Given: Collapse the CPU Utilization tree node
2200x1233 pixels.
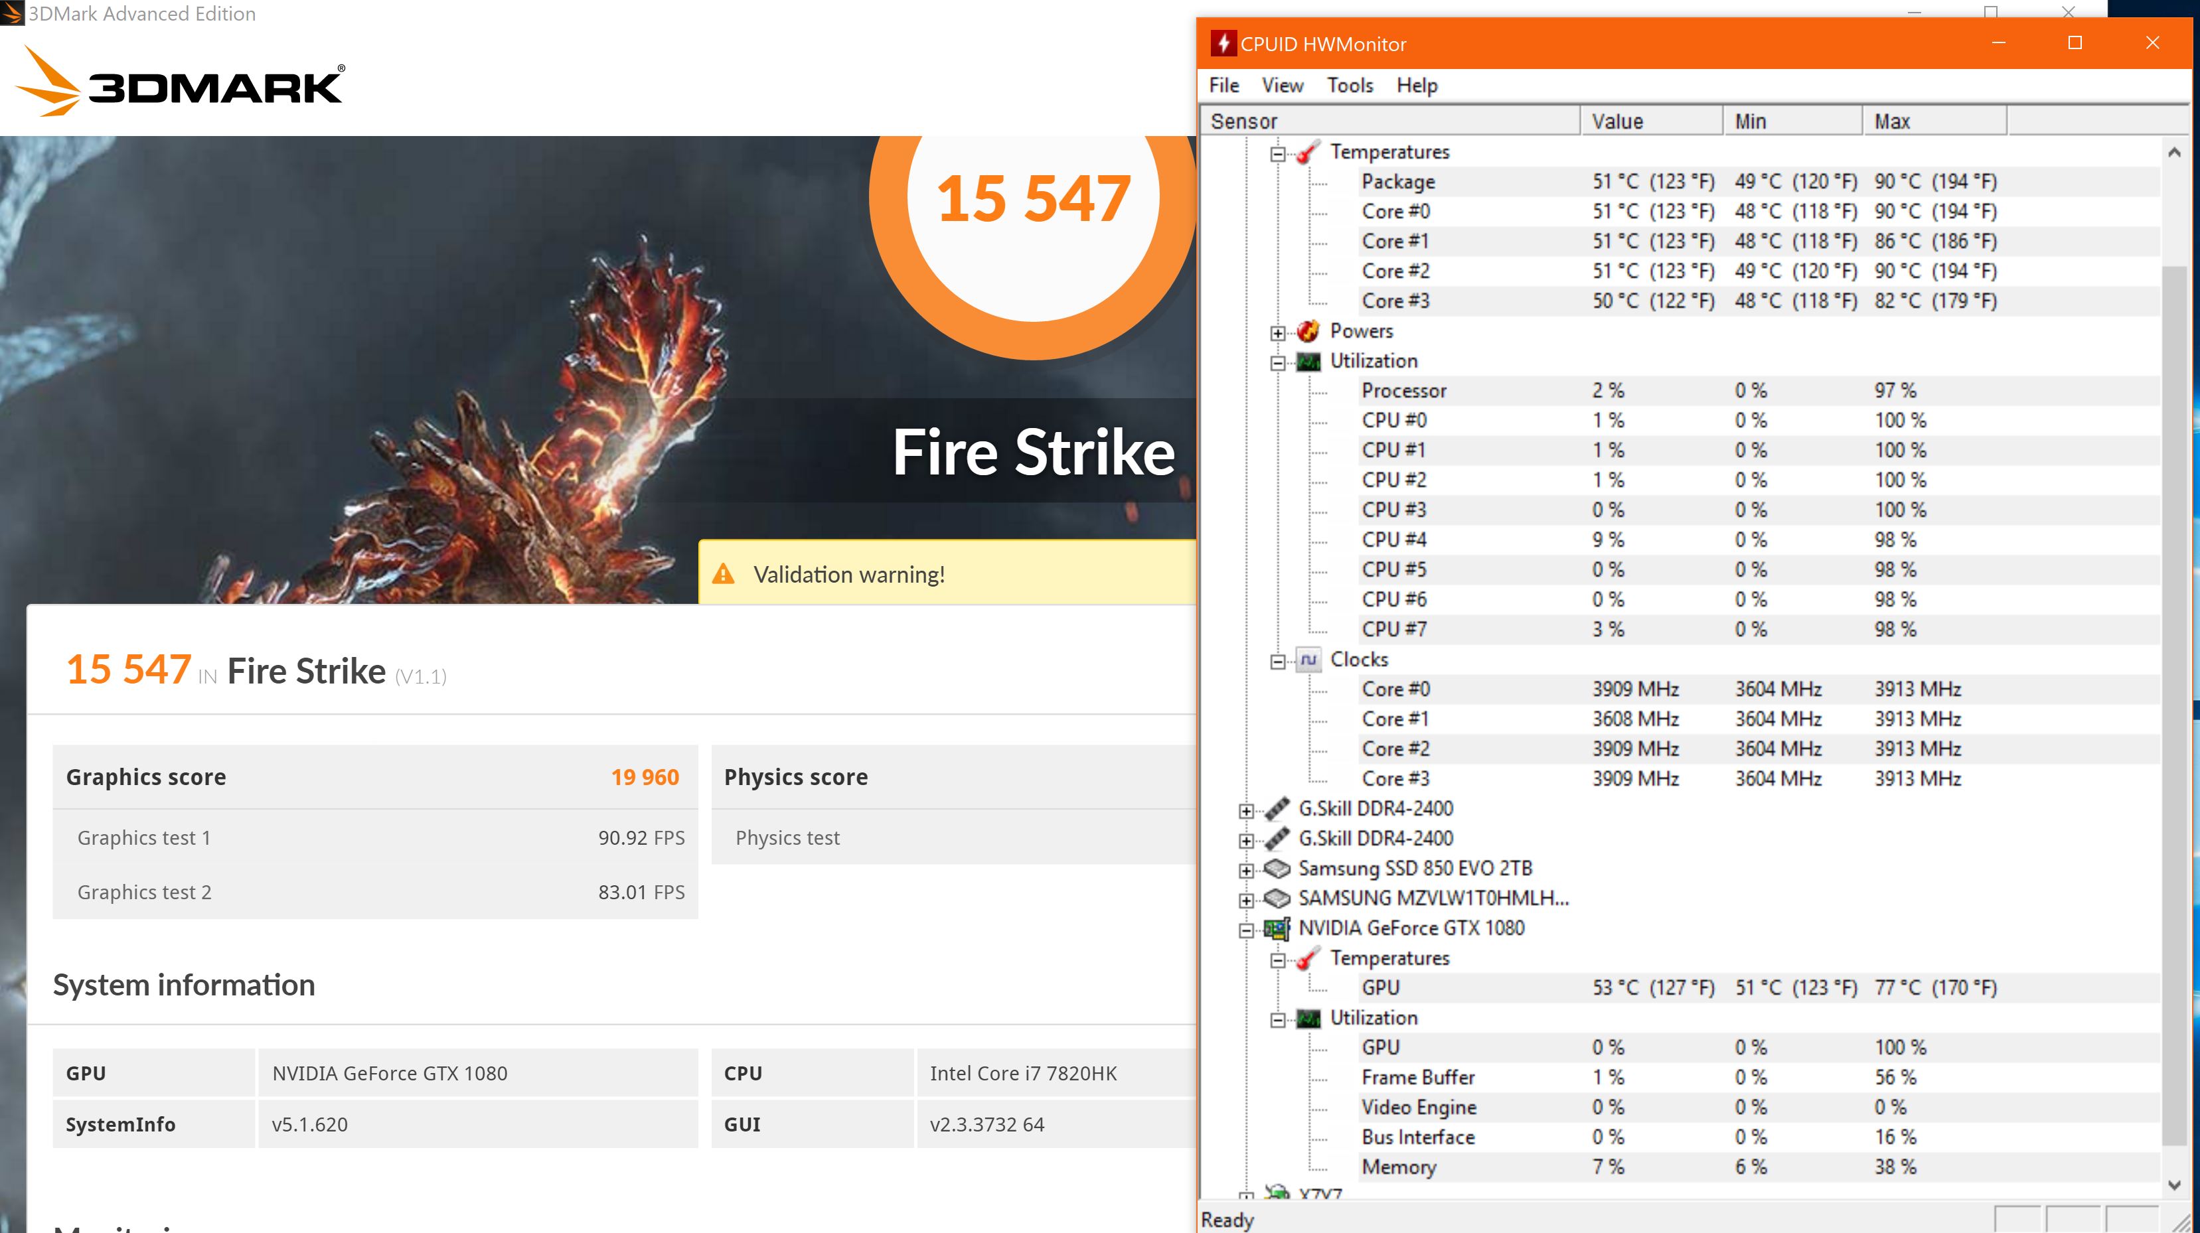Looking at the screenshot, I should (x=1278, y=363).
